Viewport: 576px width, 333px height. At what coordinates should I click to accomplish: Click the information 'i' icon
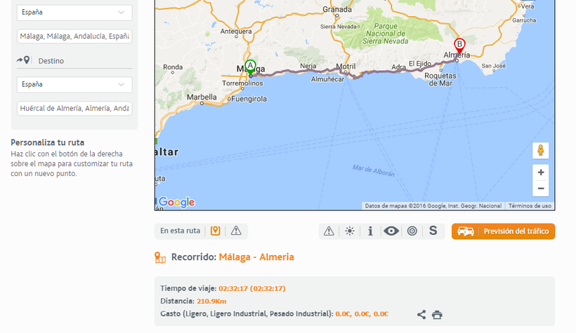pyautogui.click(x=370, y=231)
